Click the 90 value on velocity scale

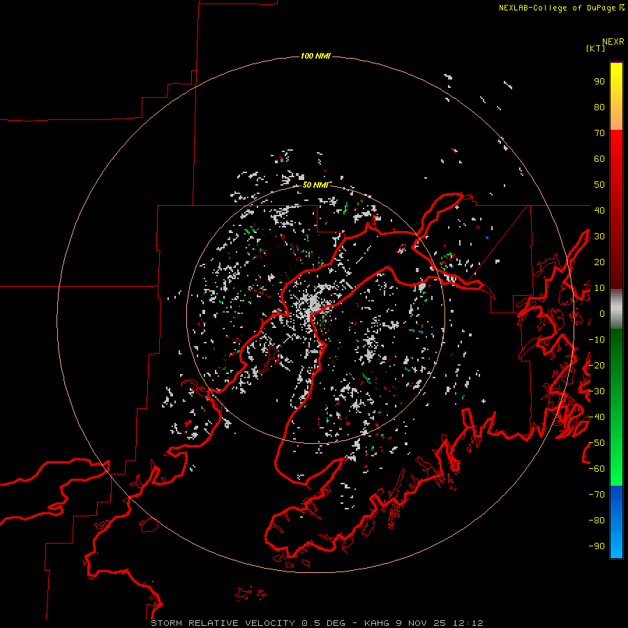pyautogui.click(x=599, y=82)
